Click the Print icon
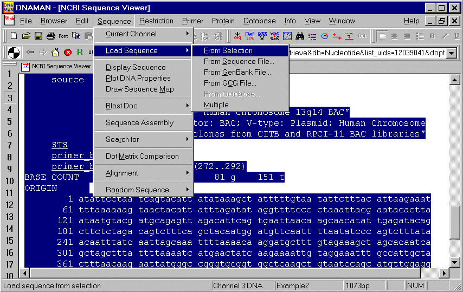Screen dimensions: 463x292 coord(51,36)
